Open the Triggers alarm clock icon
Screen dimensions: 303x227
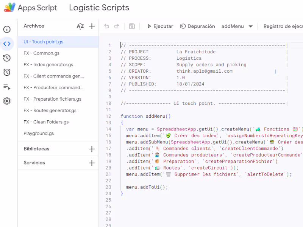click(7, 72)
